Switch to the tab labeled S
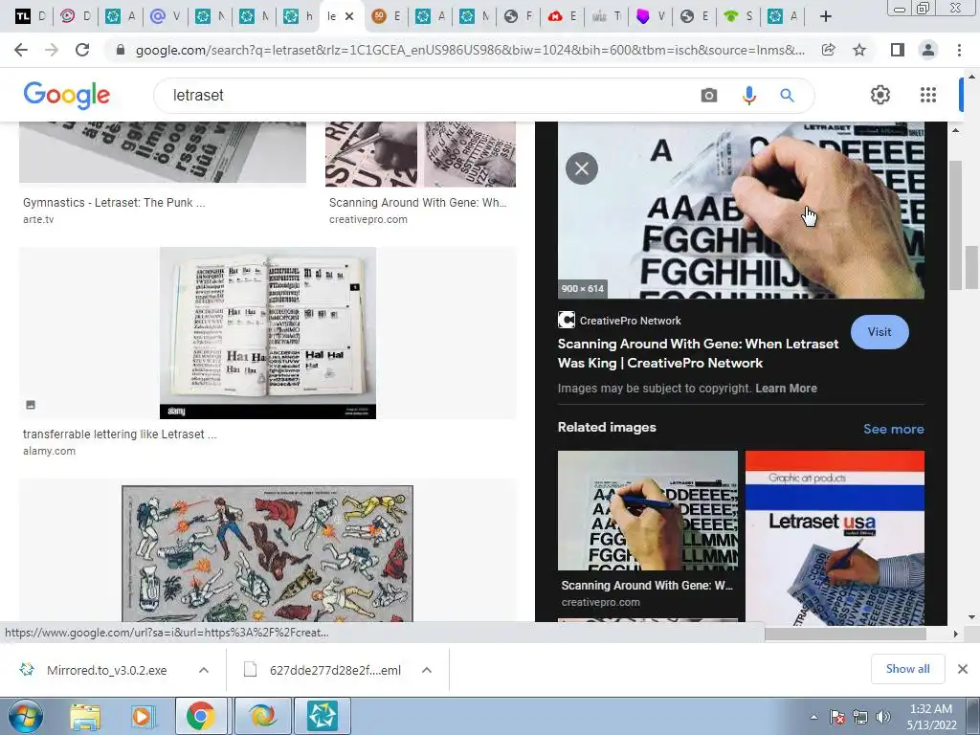980x735 pixels. [739, 17]
